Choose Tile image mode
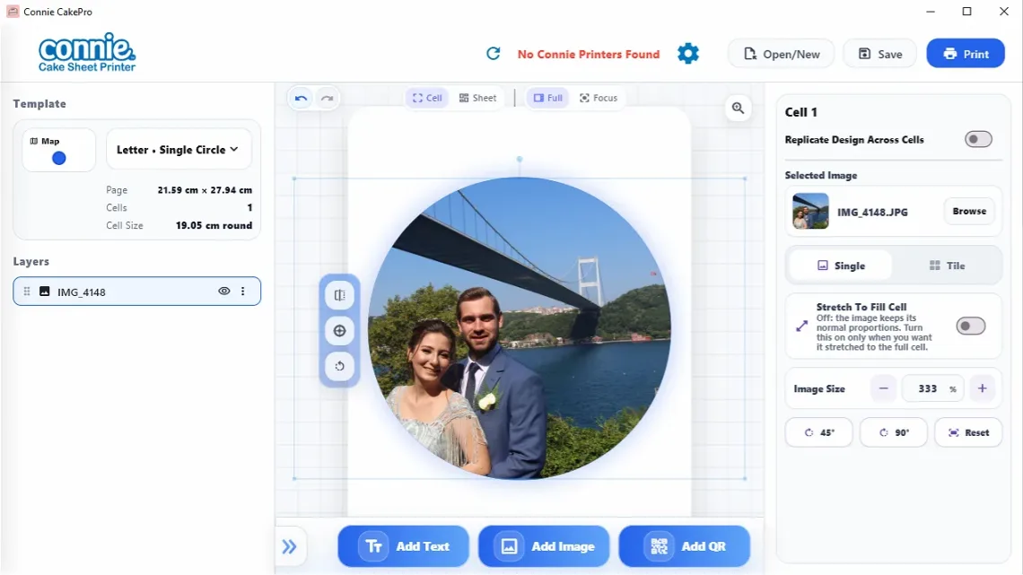The image size is (1023, 575). [947, 266]
